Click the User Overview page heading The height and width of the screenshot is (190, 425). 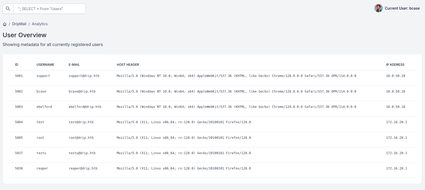click(x=25, y=35)
